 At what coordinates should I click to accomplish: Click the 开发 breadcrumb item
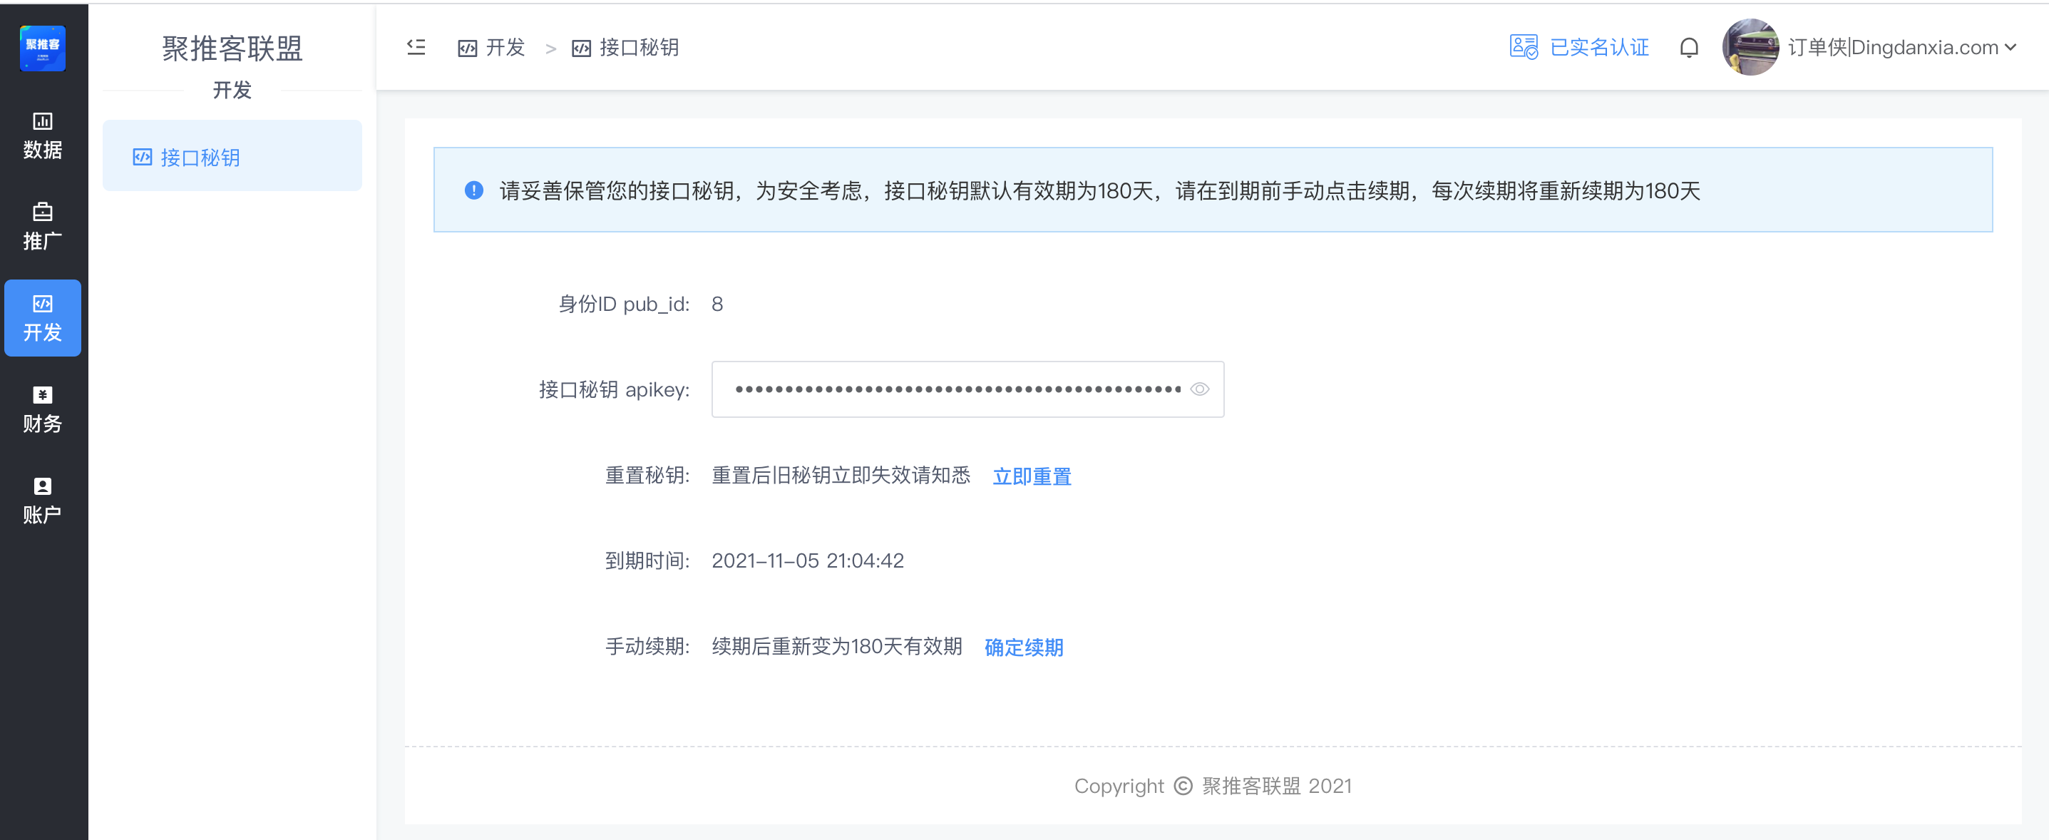[503, 48]
